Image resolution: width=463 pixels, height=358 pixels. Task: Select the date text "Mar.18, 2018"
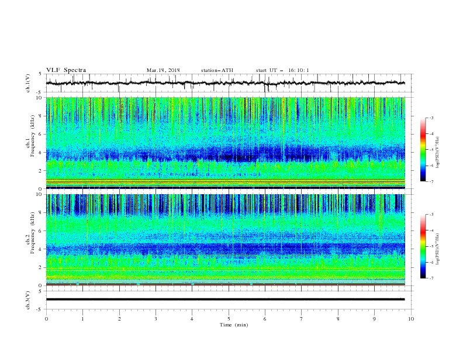[x=163, y=70]
